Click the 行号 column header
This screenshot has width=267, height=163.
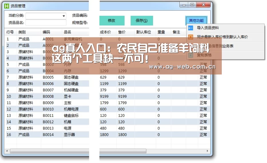tap(10, 32)
